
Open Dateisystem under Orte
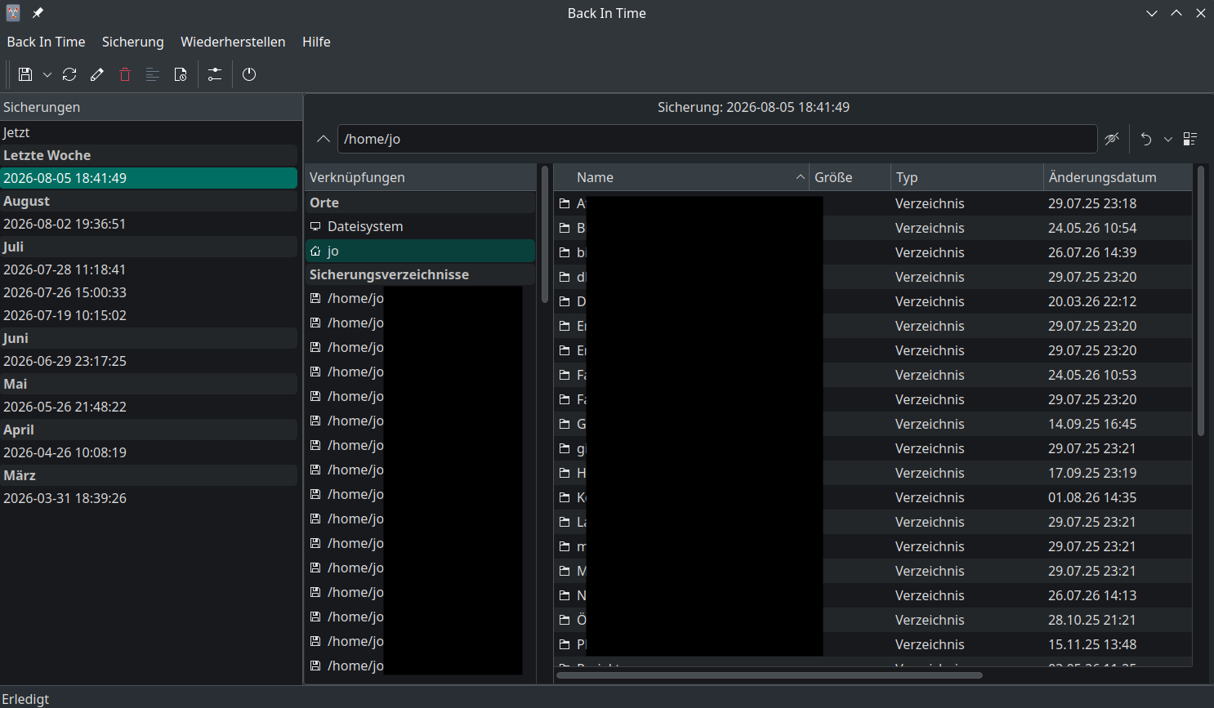421,226
